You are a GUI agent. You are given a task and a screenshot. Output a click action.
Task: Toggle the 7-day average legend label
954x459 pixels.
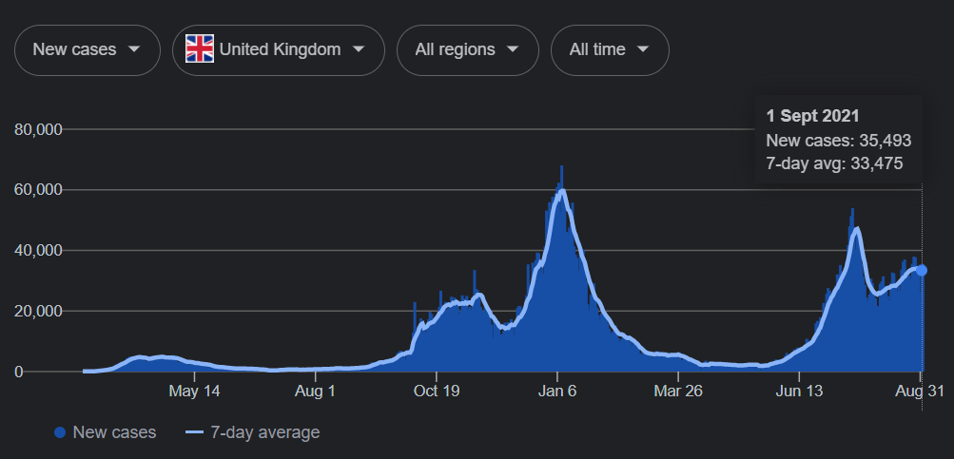pos(264,432)
